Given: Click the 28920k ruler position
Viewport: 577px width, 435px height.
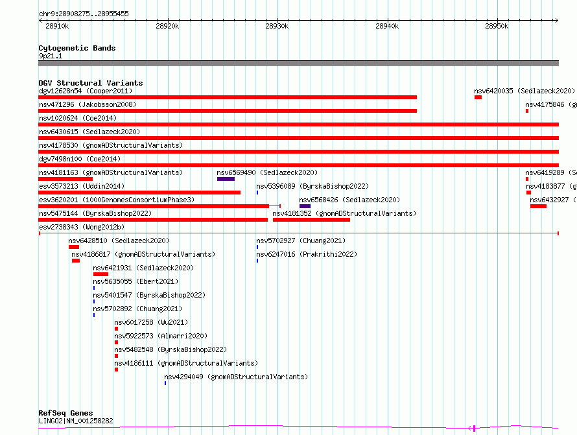Looking at the screenshot, I should (x=167, y=26).
